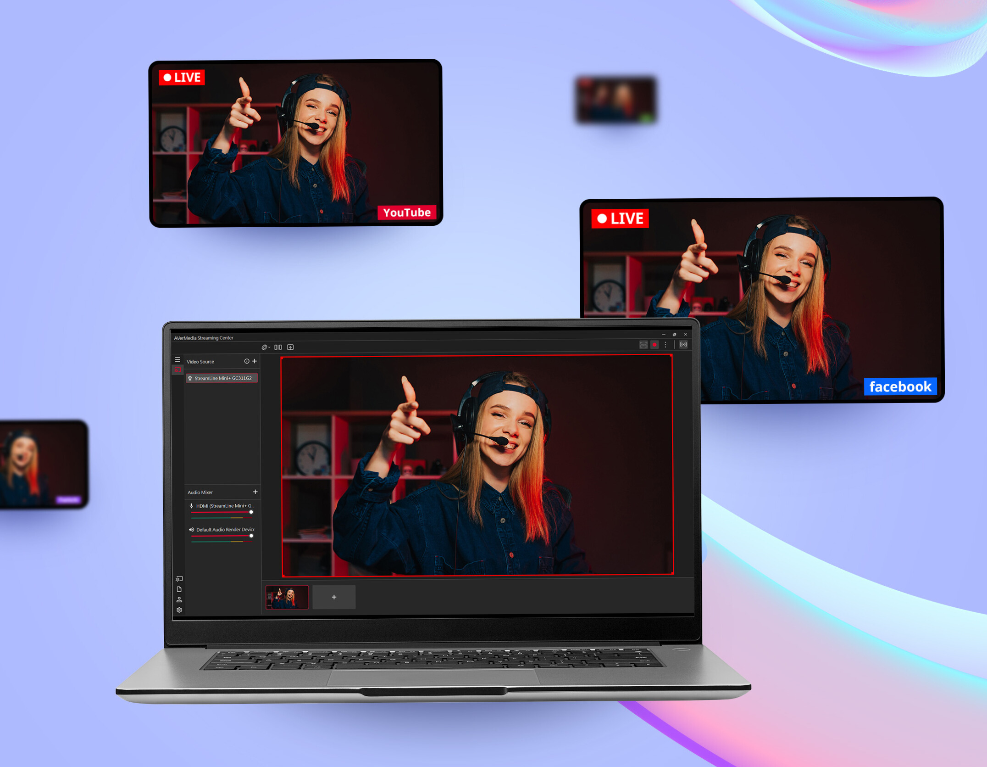Add a new video source

pos(255,361)
